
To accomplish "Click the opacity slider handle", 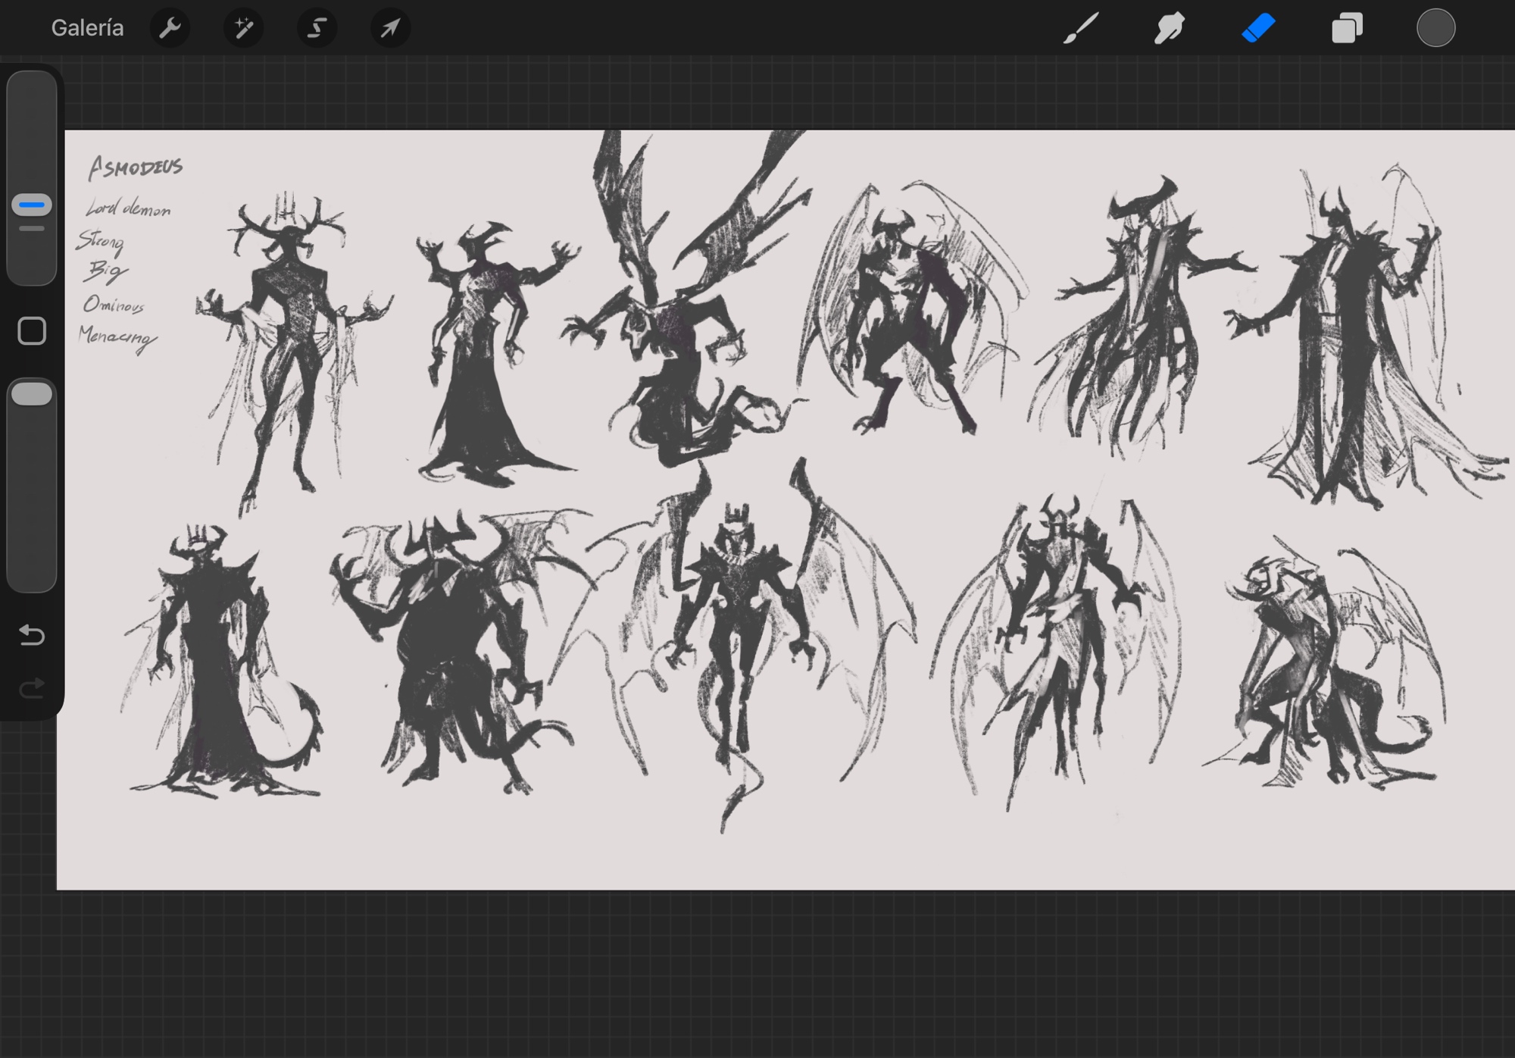I will coord(32,394).
